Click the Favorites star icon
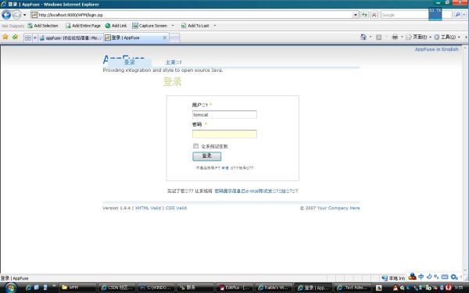This screenshot has height=293, width=469. pyautogui.click(x=5, y=37)
